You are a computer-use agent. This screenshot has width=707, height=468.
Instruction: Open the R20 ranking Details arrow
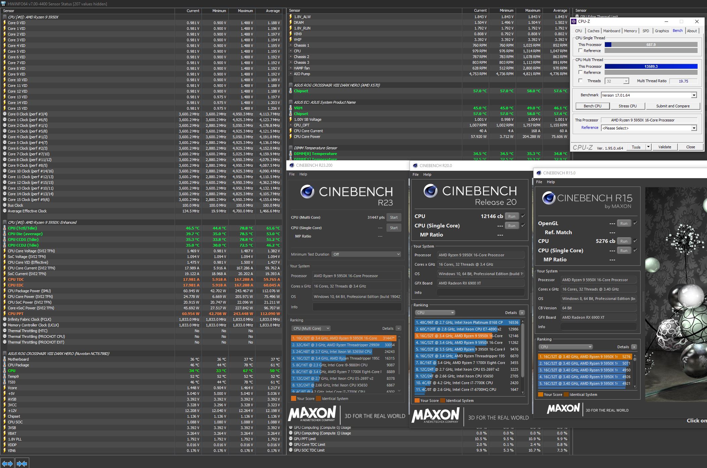(x=522, y=313)
